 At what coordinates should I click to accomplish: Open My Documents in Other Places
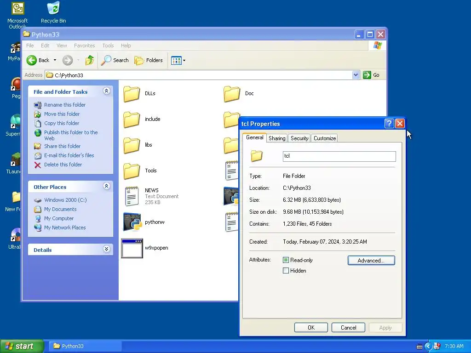pos(60,209)
